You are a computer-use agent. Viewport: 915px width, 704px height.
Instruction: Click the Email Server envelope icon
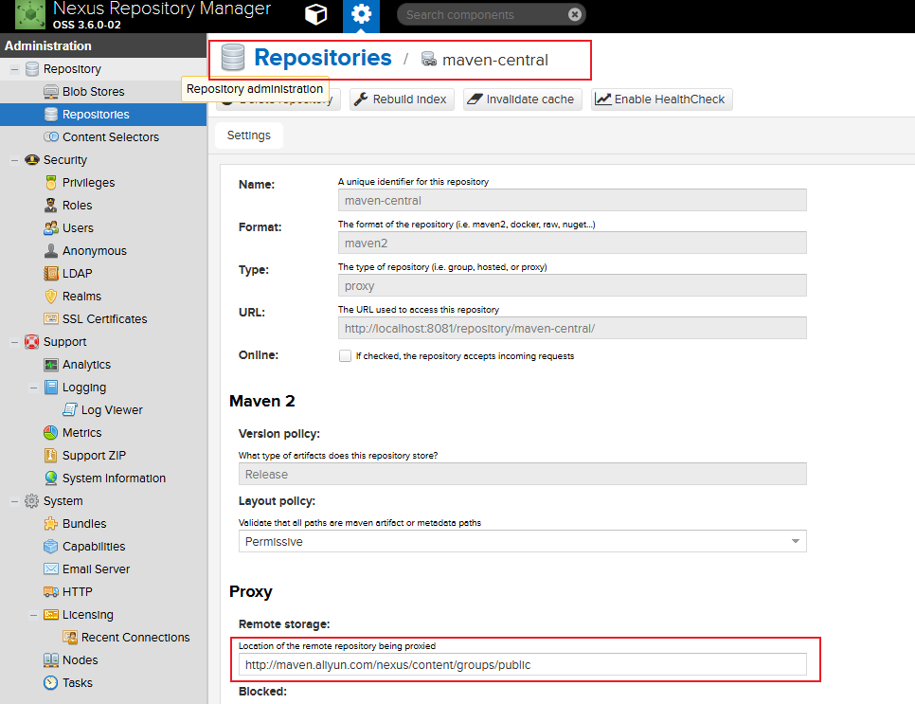click(x=51, y=569)
